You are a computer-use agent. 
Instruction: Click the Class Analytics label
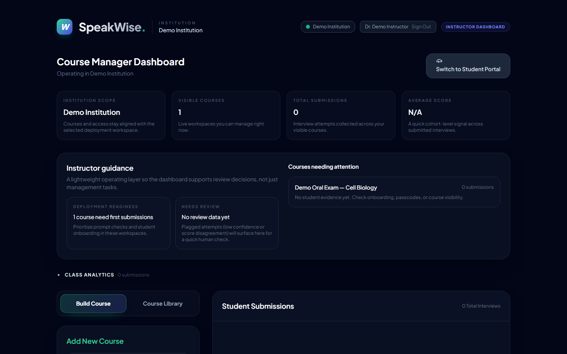[89, 275]
